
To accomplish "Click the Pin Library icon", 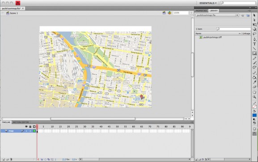I will click(x=242, y=15).
